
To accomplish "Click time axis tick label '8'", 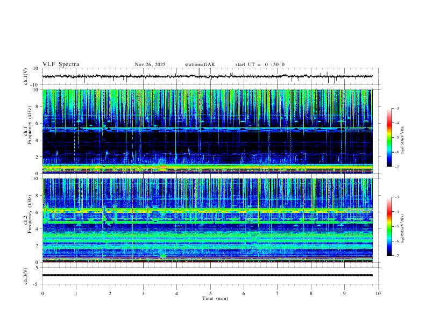I will [x=311, y=294].
